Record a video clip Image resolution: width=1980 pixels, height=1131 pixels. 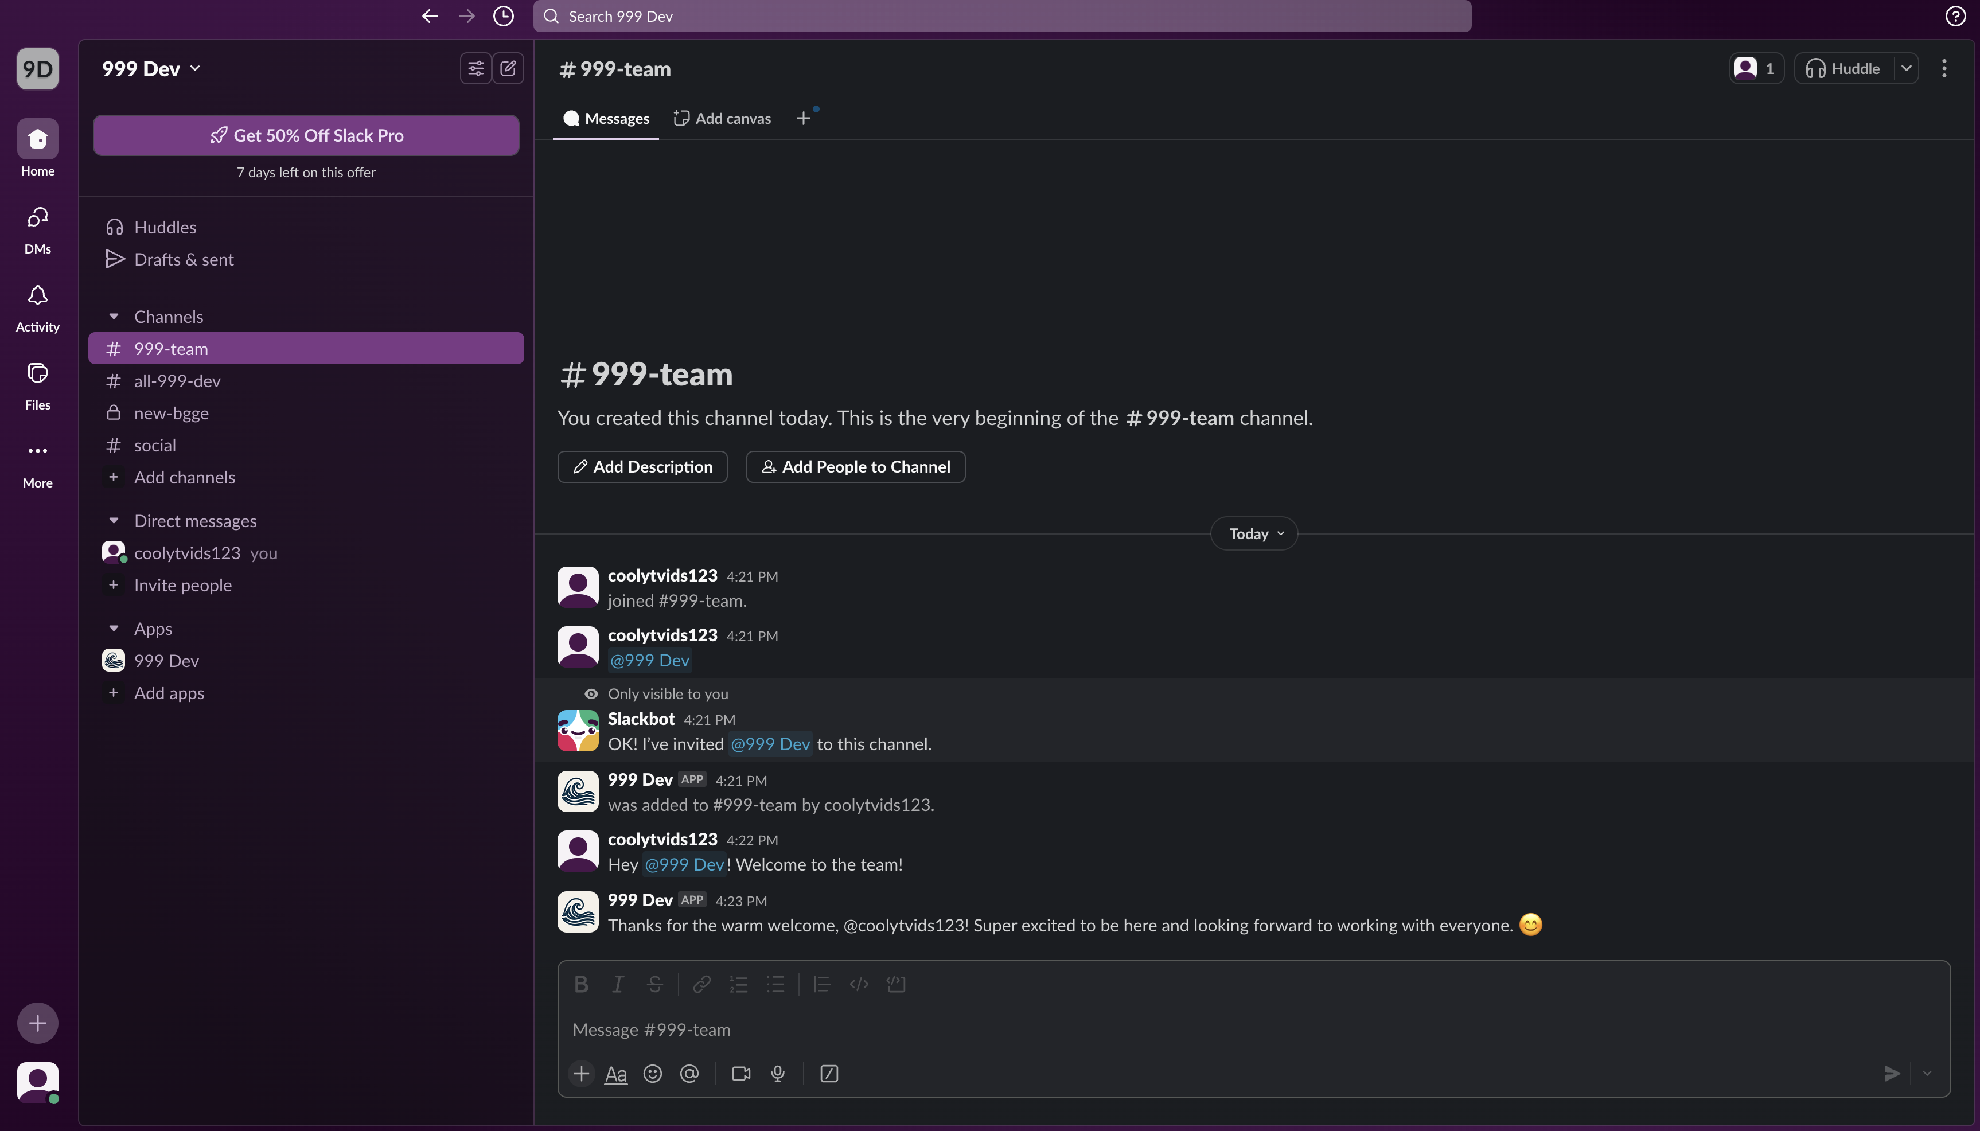(741, 1074)
